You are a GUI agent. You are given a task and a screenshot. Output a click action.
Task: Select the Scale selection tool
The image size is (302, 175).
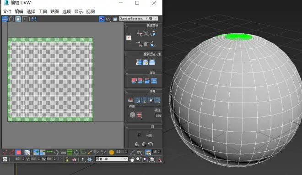(18, 19)
